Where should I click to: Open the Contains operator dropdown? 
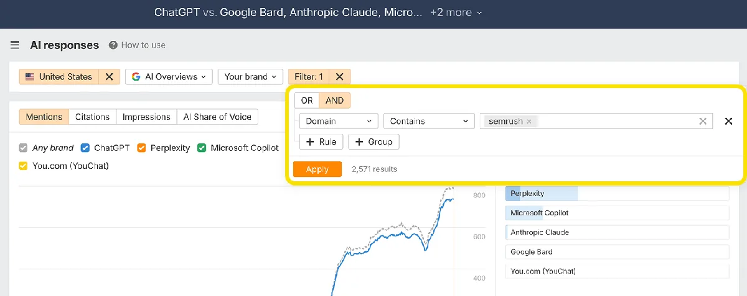click(429, 122)
